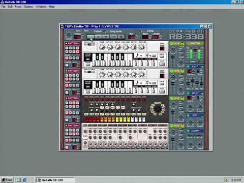Click the round instrument selector dial on the 808

click(x=158, y=109)
